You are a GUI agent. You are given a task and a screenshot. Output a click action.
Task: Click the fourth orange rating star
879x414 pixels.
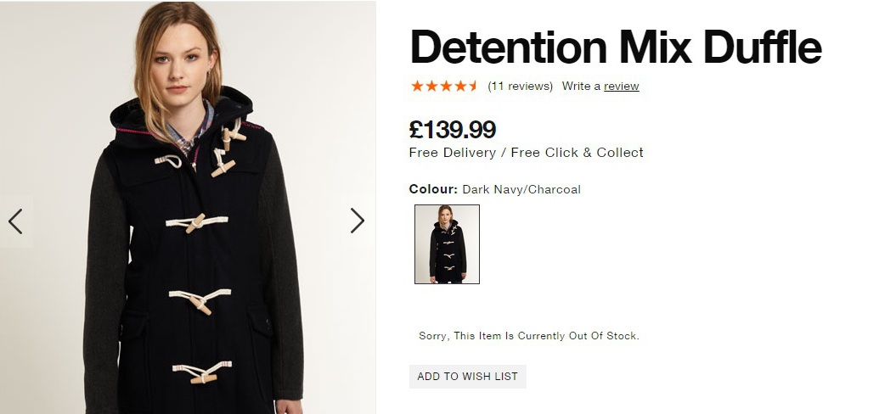click(x=459, y=86)
